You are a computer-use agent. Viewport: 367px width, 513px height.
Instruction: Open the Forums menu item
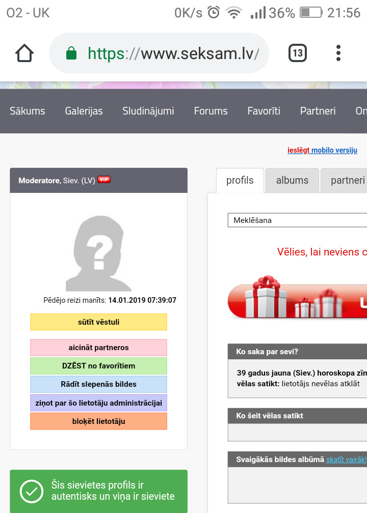coord(211,111)
